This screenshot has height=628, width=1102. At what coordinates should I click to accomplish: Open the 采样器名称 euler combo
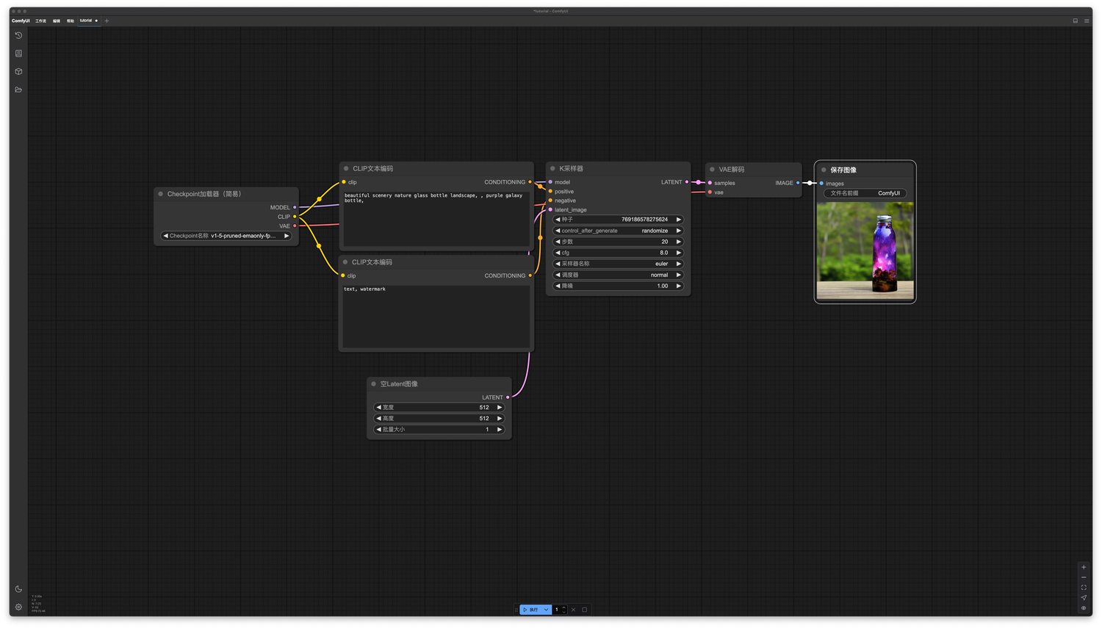coord(618,264)
